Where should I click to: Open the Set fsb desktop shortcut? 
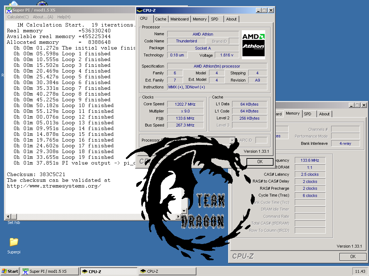[x=14, y=222]
